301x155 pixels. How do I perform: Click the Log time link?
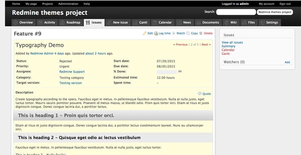164,33
